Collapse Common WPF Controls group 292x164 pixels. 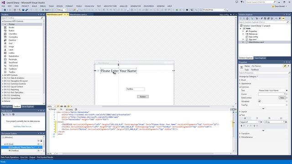(x=3, y=21)
